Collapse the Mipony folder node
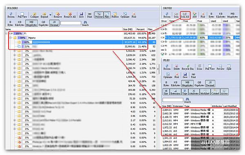The image size is (245, 155). (x=11, y=38)
